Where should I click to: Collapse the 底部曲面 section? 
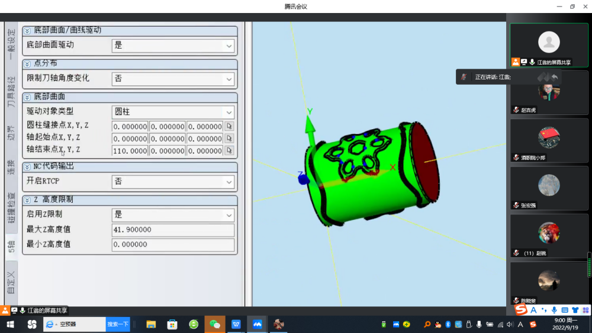click(27, 97)
